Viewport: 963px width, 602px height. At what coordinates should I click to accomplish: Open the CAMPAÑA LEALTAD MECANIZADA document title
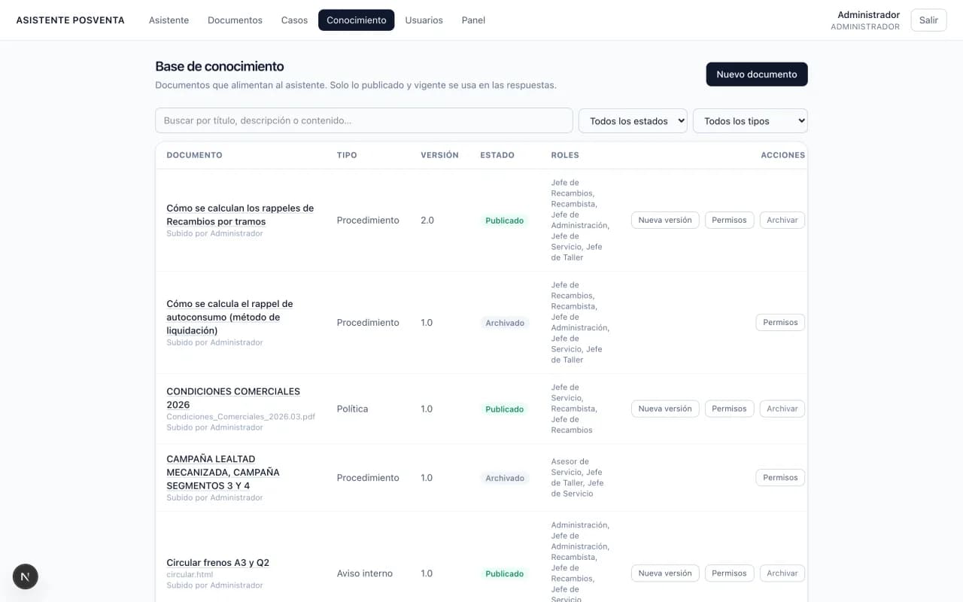[223, 472]
